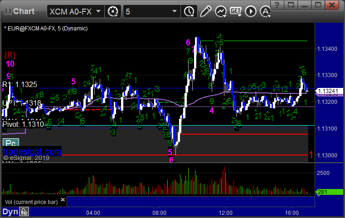Click the 1.13100 price axis label
The width and height of the screenshot is (345, 218).
click(x=327, y=128)
